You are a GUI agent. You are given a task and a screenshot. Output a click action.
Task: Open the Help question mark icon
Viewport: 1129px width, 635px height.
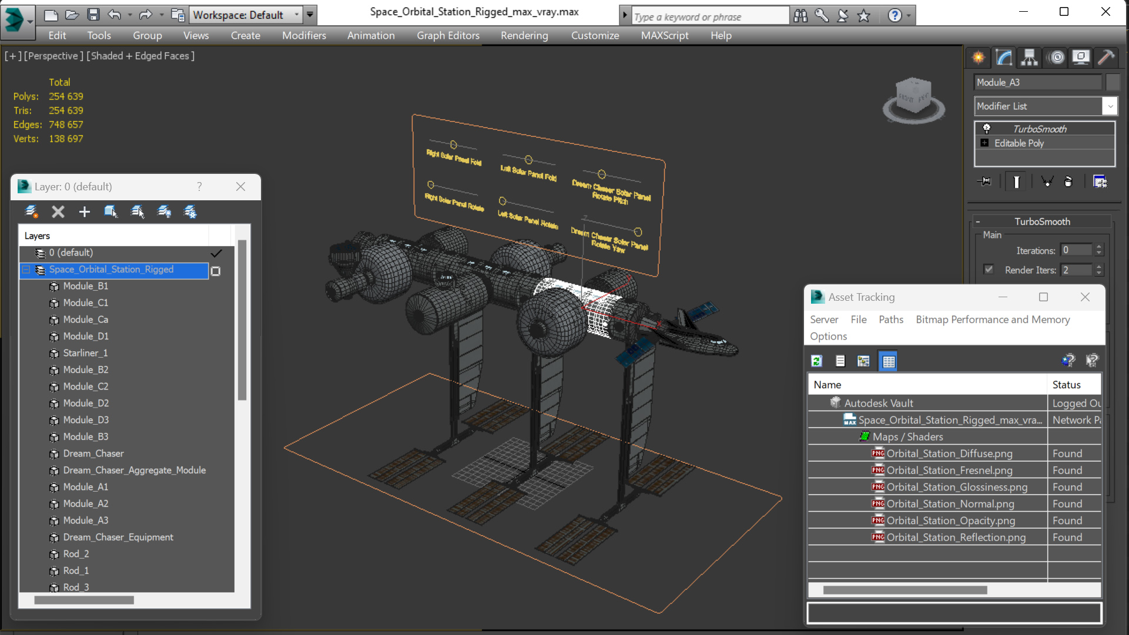point(895,15)
